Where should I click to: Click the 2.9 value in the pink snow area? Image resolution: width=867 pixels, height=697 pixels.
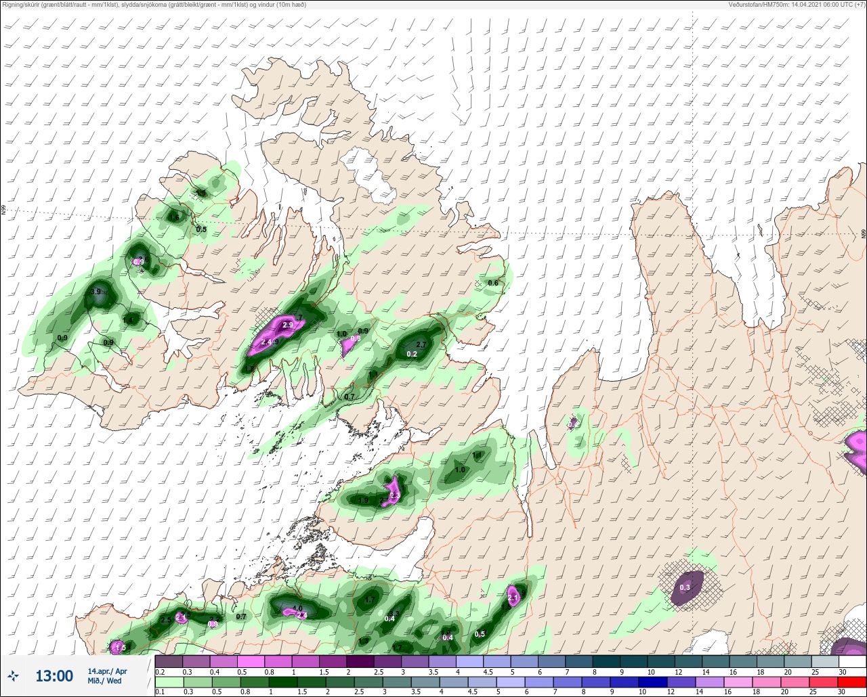pos(287,325)
